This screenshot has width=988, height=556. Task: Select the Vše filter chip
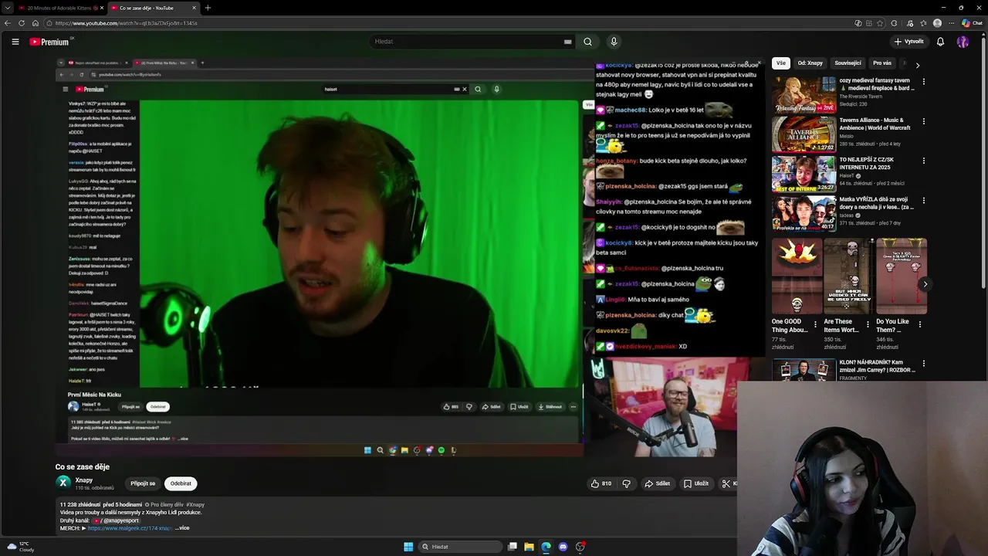tap(780, 63)
